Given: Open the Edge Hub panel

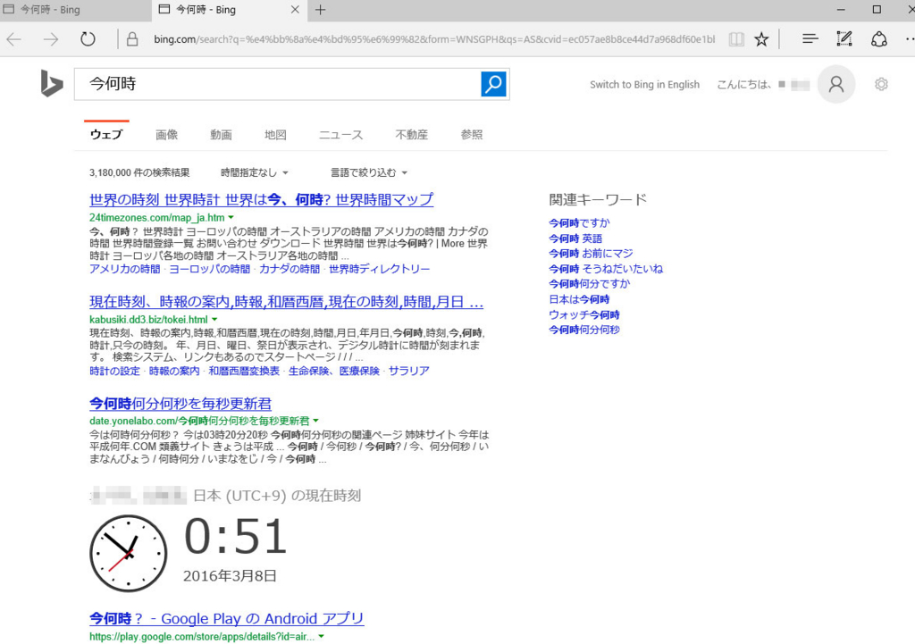Looking at the screenshot, I should coord(810,39).
